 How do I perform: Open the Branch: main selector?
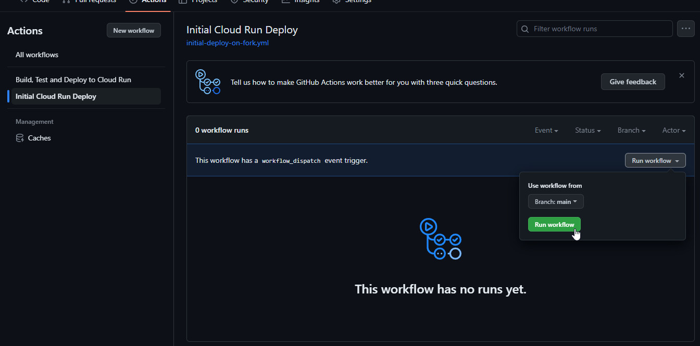coord(556,201)
